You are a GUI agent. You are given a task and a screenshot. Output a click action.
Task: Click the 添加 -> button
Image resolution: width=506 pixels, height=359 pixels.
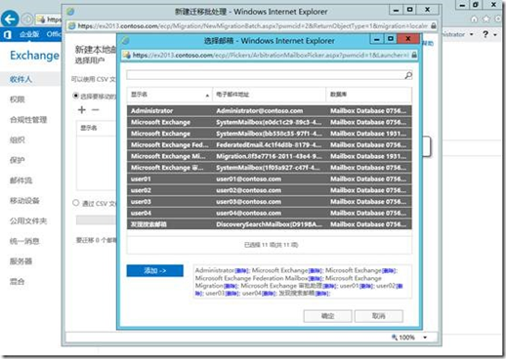[155, 270]
